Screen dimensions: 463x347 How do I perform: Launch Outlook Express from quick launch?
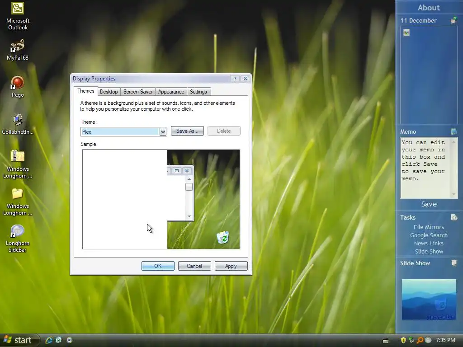pyautogui.click(x=59, y=340)
